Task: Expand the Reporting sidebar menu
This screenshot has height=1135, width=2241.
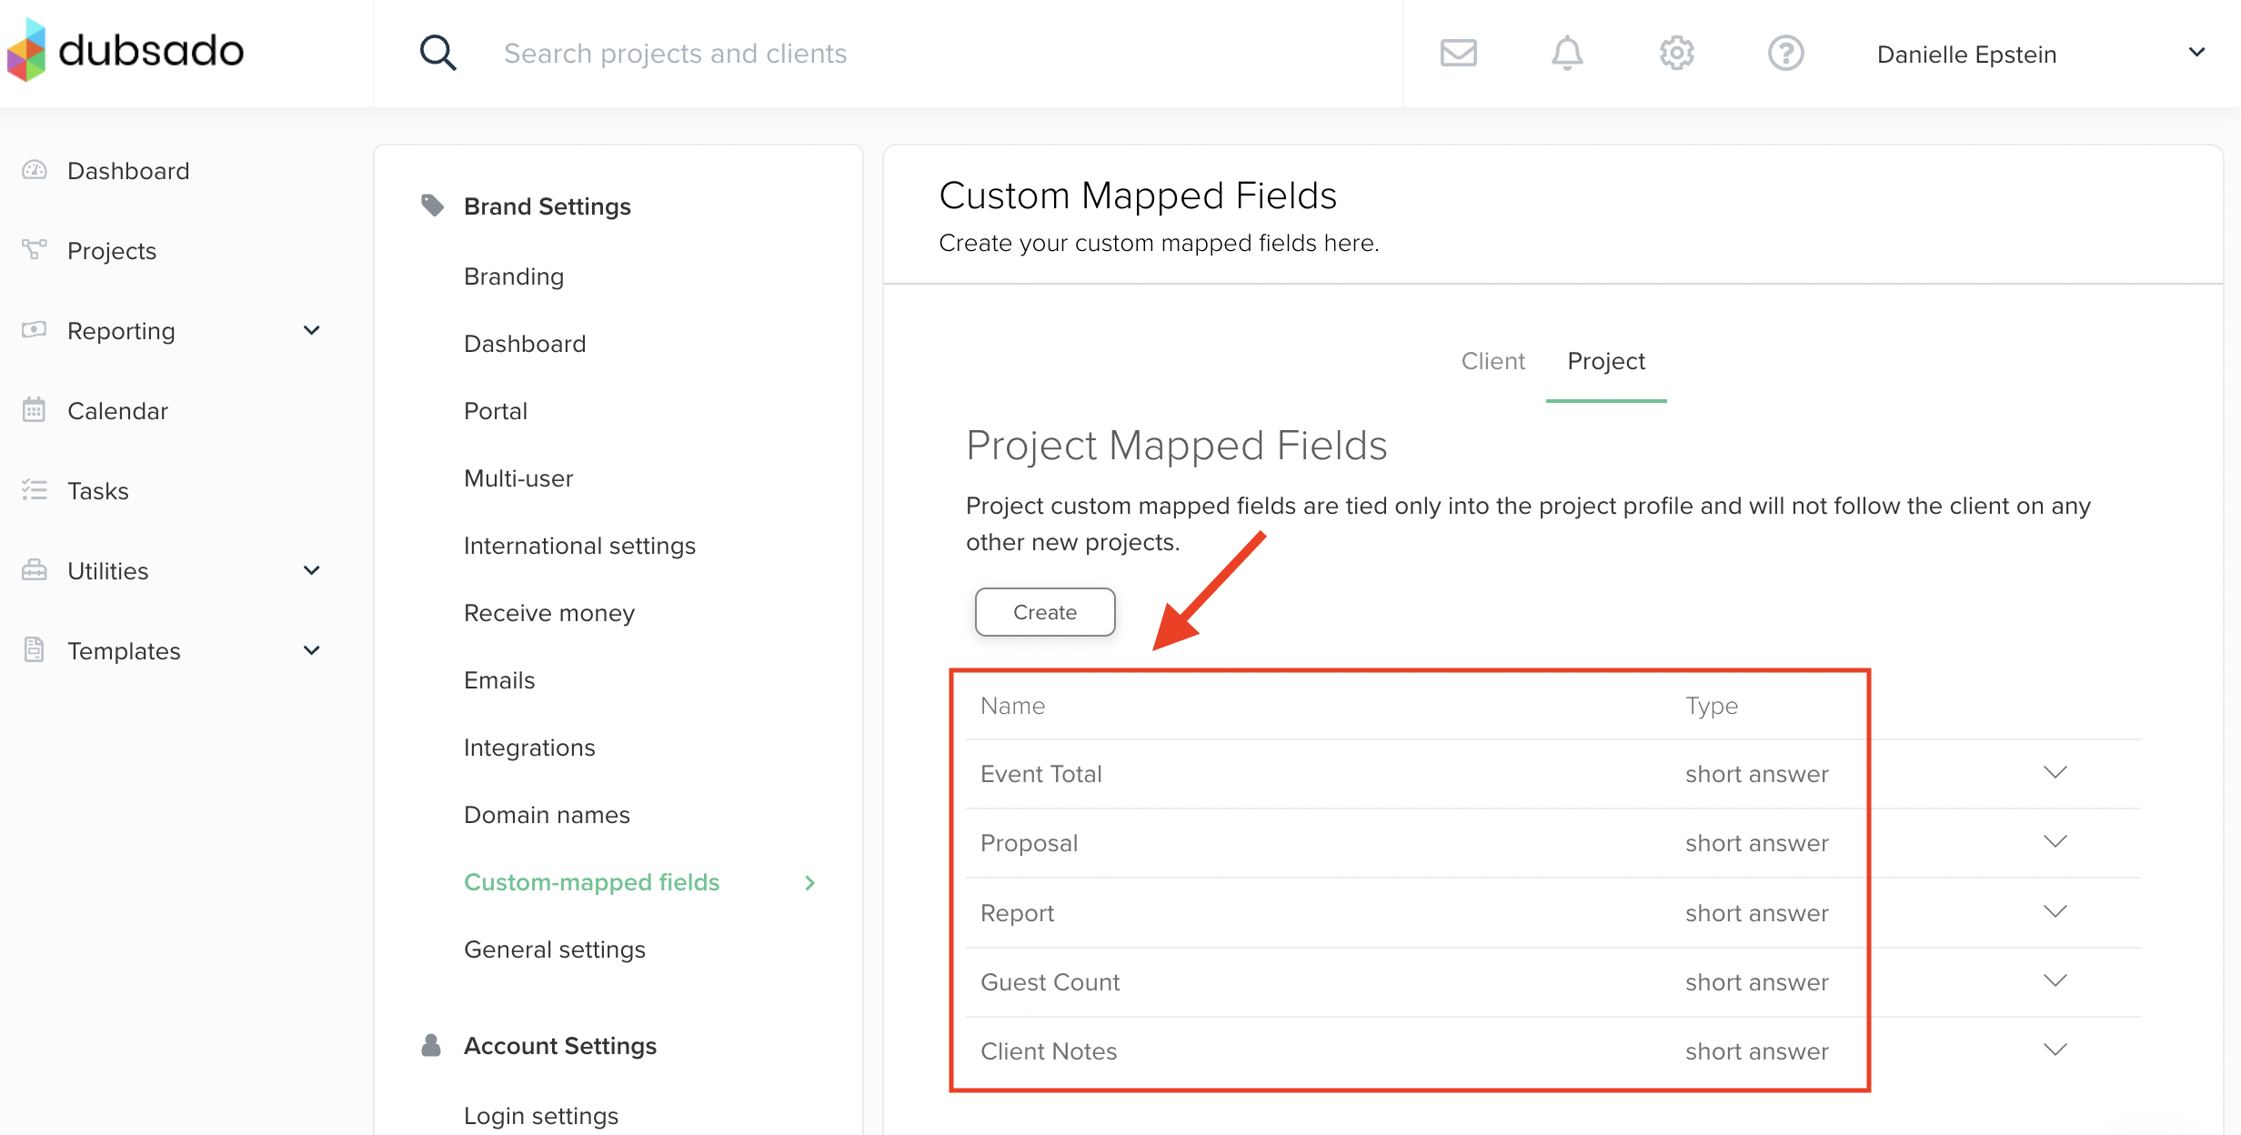Action: [311, 330]
